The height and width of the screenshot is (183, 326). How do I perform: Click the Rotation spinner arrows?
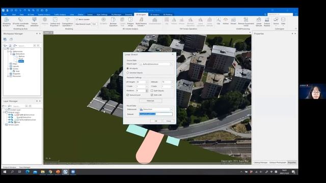(147, 90)
